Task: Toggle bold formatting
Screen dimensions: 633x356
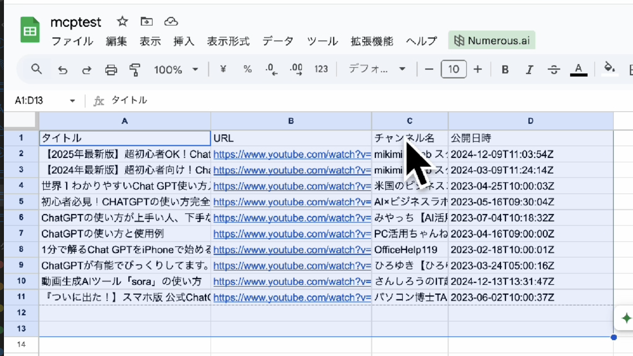Action: click(x=505, y=70)
